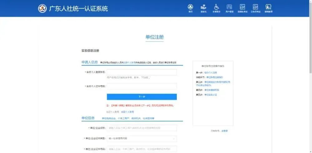Click the 广东人社统一认证系统 title text

78,8
